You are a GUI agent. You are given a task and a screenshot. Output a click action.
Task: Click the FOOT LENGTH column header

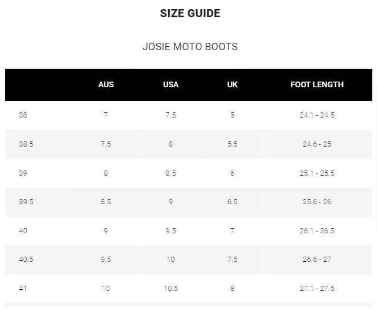coord(317,84)
